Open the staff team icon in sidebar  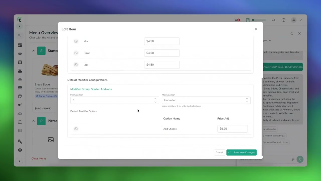(20, 113)
